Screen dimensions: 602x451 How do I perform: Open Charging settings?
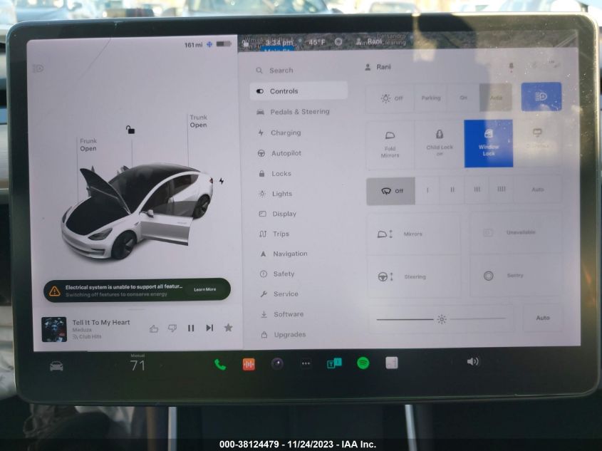(x=279, y=133)
